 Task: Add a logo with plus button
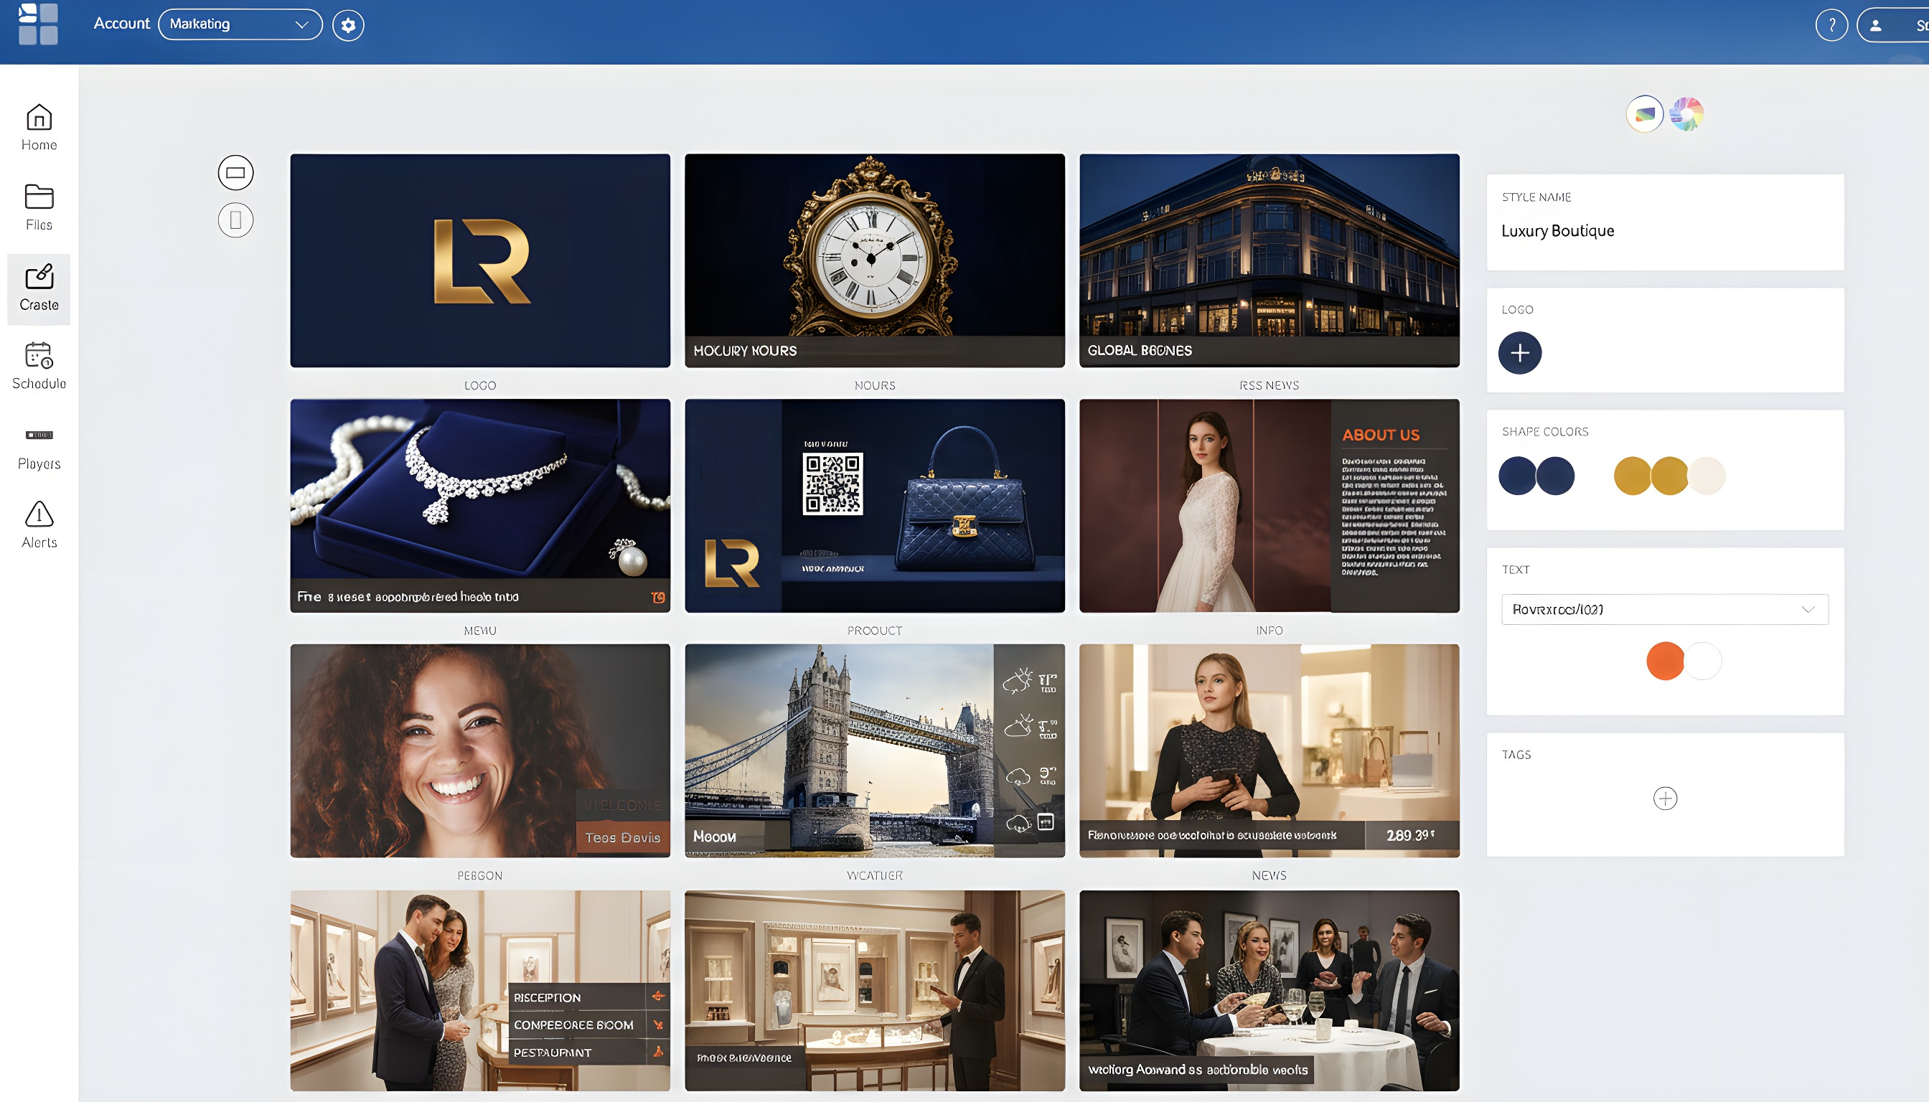pyautogui.click(x=1519, y=353)
